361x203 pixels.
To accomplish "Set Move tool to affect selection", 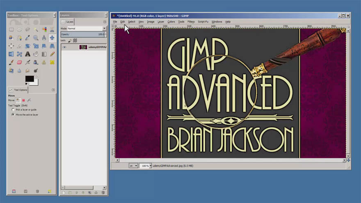I will (23, 100).
